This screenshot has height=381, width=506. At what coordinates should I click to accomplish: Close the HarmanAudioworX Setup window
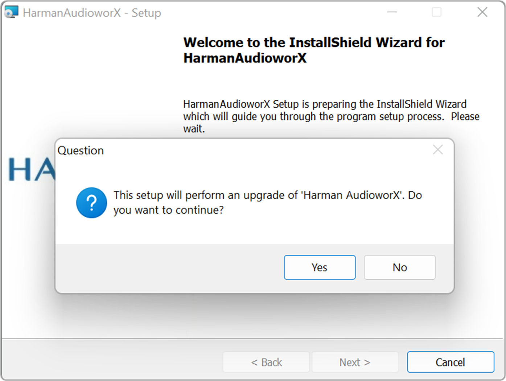click(x=482, y=12)
